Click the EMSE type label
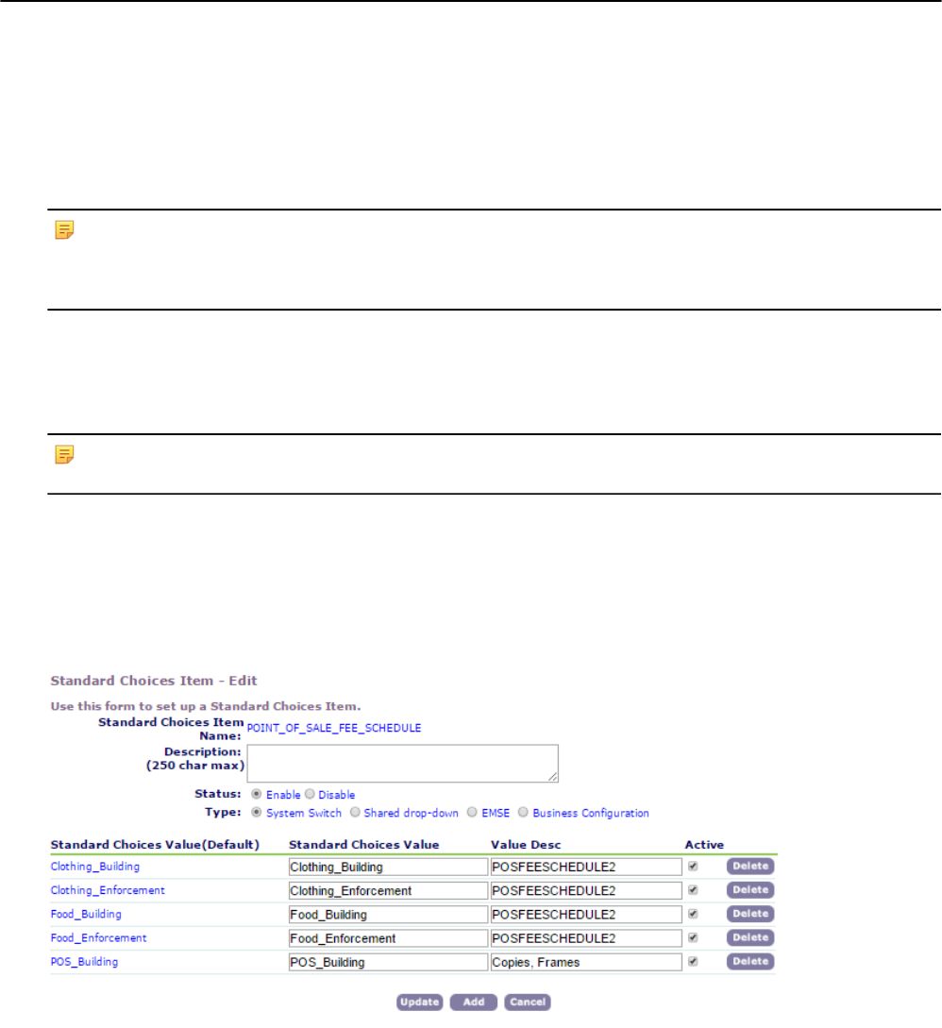Image resolution: width=942 pixels, height=1028 pixels. tap(496, 813)
